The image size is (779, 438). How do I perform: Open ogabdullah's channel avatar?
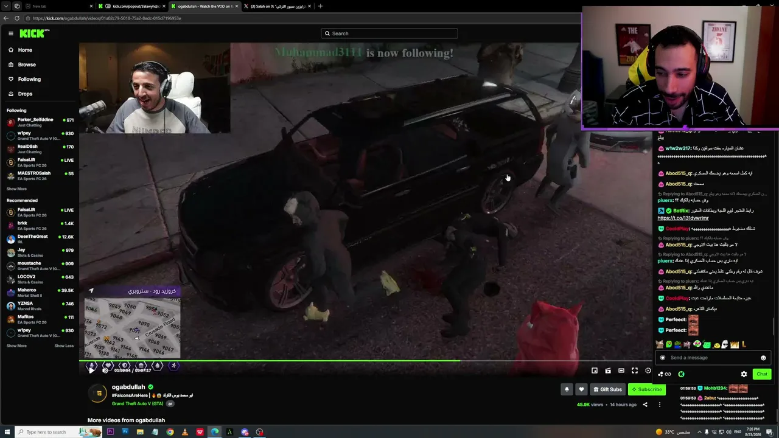(99, 394)
